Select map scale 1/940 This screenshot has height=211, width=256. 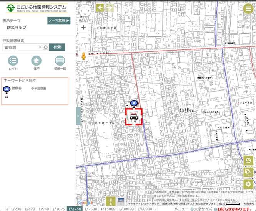pos(43,209)
